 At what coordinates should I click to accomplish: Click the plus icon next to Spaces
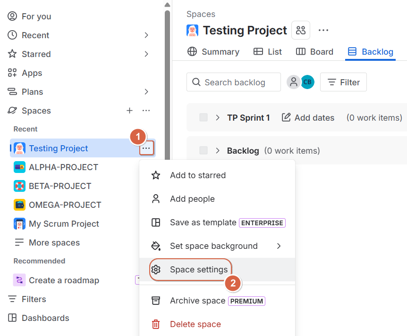[129, 111]
